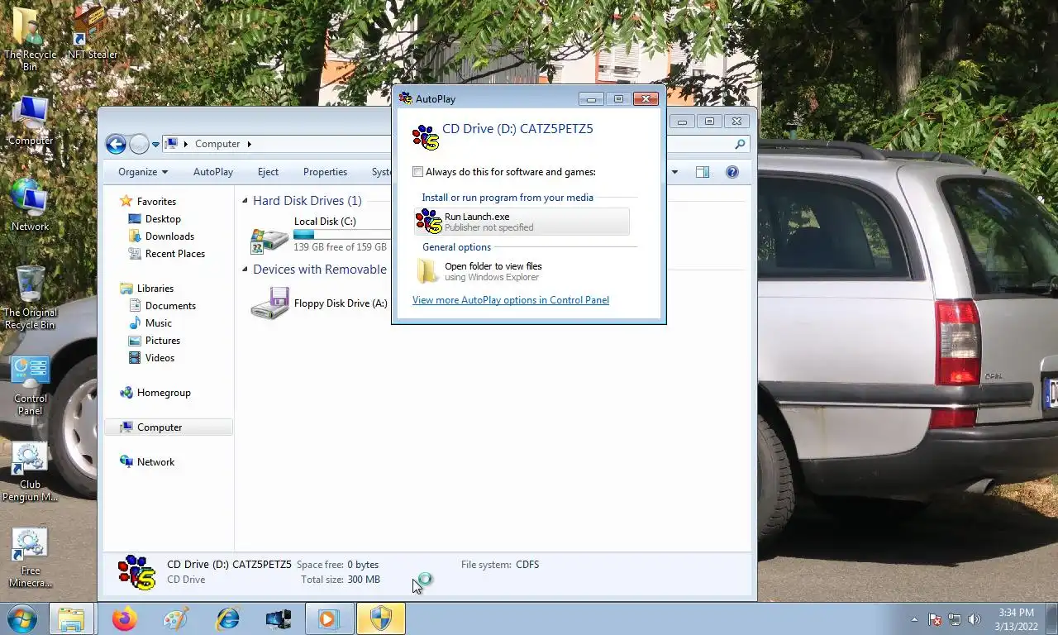
Task: Open Computer desktop icon
Action: coord(30,121)
